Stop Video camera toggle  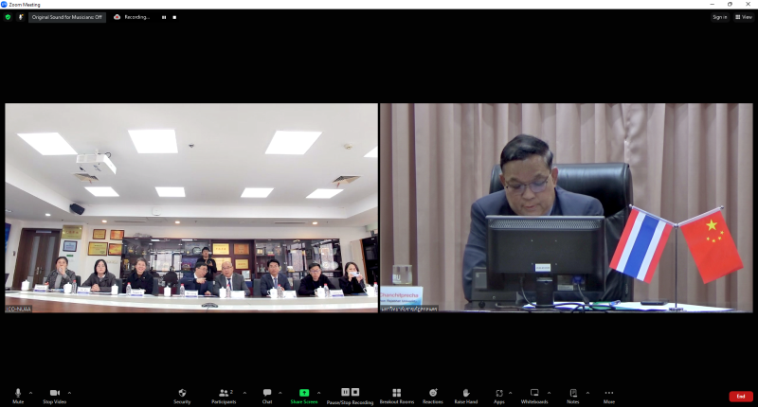tap(54, 393)
